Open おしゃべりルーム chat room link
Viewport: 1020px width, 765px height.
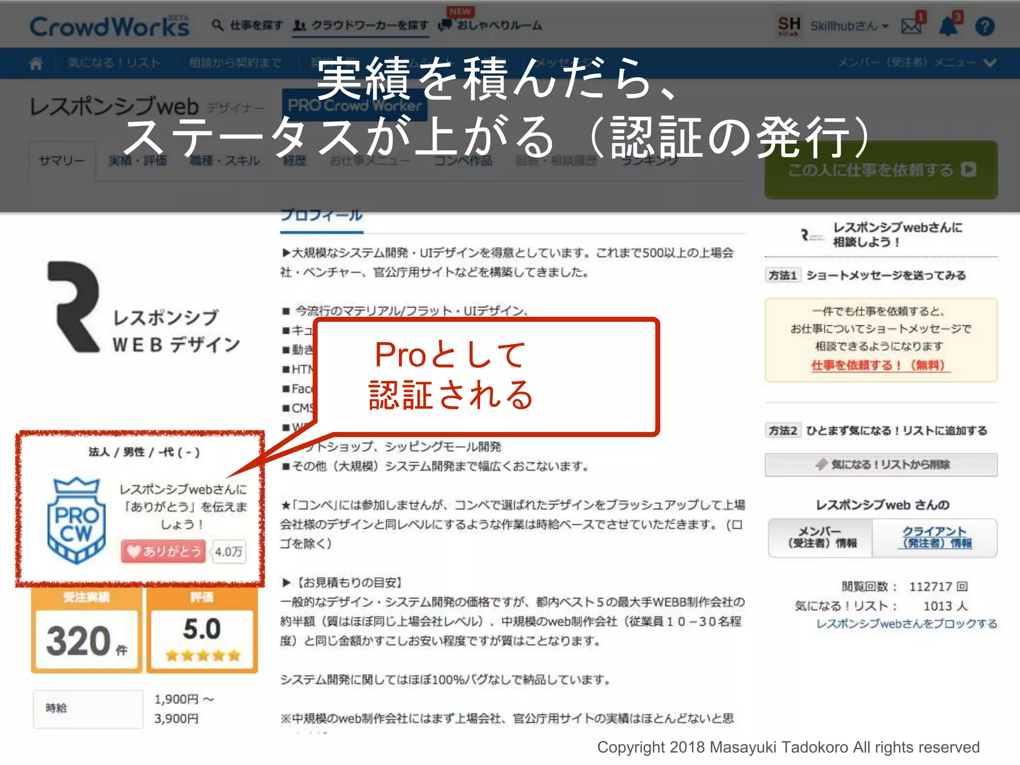coord(491,25)
